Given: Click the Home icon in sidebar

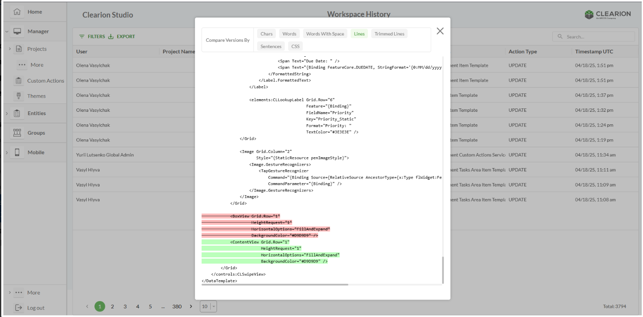Looking at the screenshot, I should 17,12.
